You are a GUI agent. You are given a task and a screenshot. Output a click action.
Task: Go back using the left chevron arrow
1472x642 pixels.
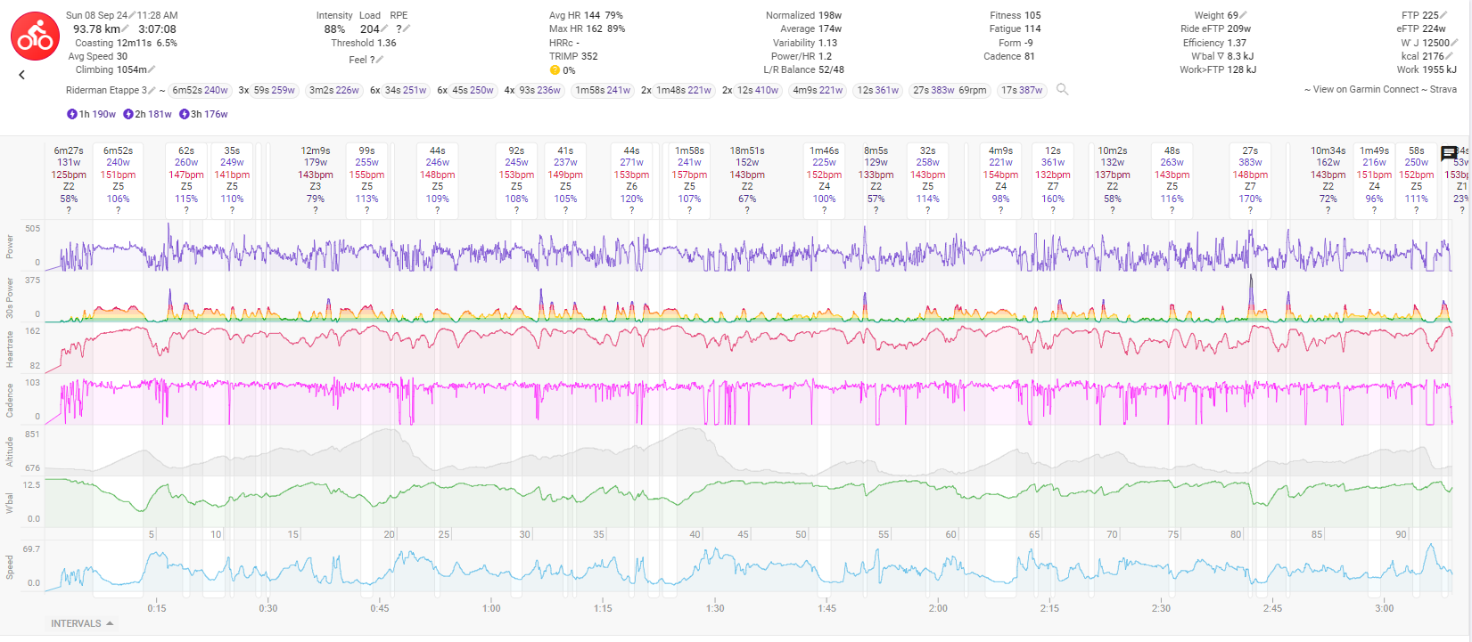(22, 75)
